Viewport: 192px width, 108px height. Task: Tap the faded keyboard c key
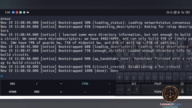click(x=141, y=78)
